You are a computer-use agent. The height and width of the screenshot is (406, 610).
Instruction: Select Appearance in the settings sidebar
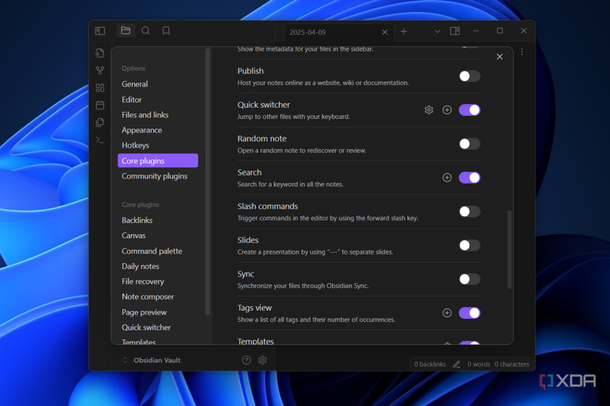tap(141, 130)
